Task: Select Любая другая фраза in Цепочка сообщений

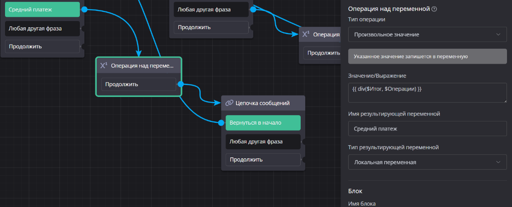Action: tap(263, 141)
